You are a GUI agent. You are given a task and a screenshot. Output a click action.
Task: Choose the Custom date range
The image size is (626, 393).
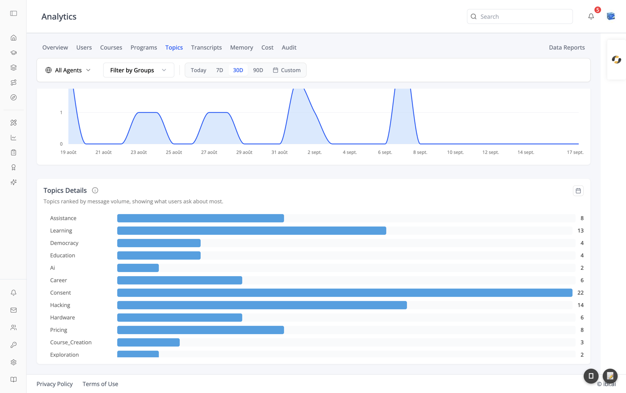pyautogui.click(x=287, y=70)
